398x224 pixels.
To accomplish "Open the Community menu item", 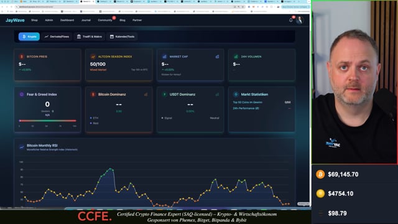I will point(105,20).
